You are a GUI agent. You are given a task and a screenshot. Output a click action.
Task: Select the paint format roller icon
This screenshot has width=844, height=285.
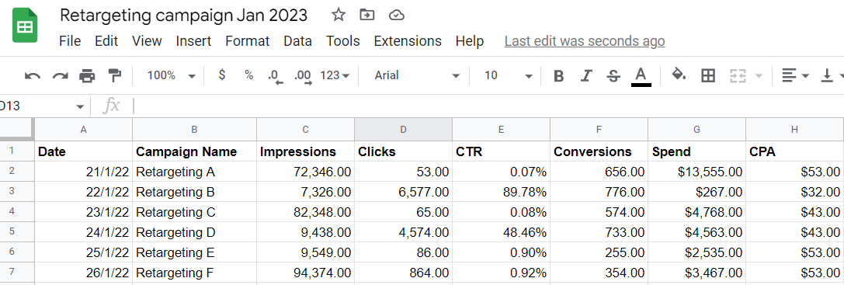point(114,75)
